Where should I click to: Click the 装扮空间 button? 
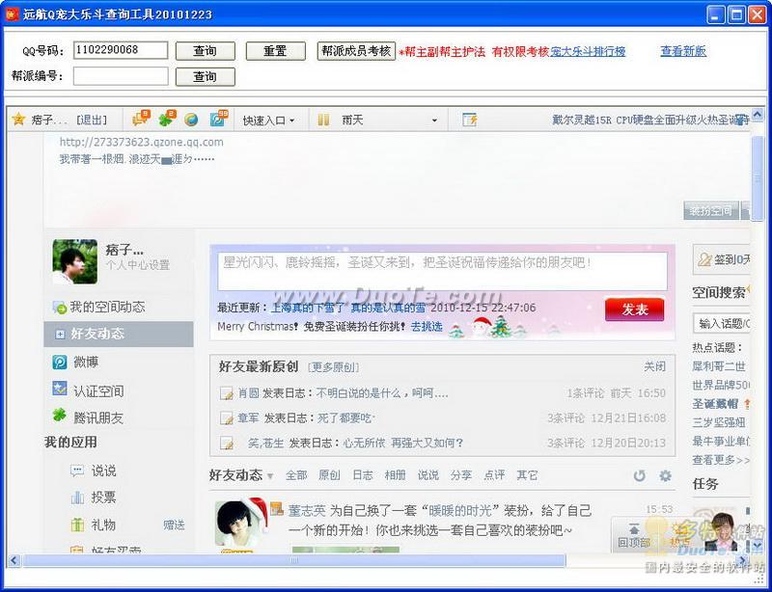click(x=711, y=210)
